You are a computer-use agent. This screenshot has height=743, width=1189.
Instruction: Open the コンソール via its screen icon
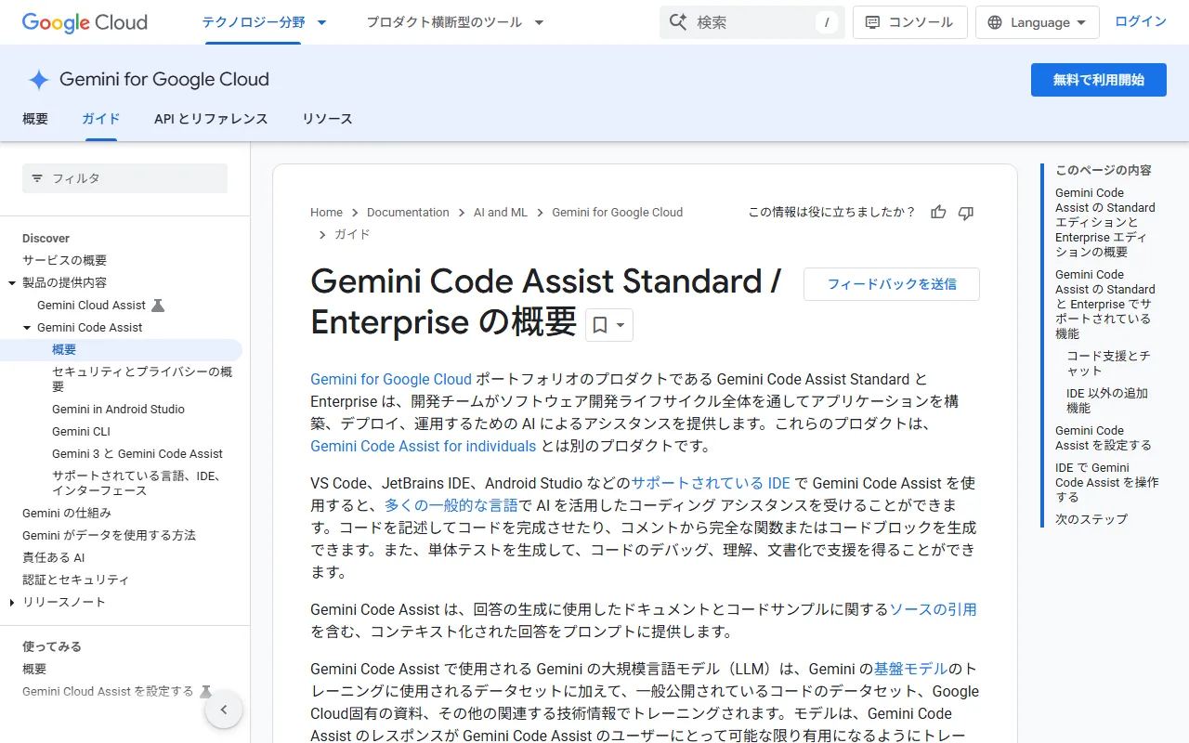[x=871, y=21]
